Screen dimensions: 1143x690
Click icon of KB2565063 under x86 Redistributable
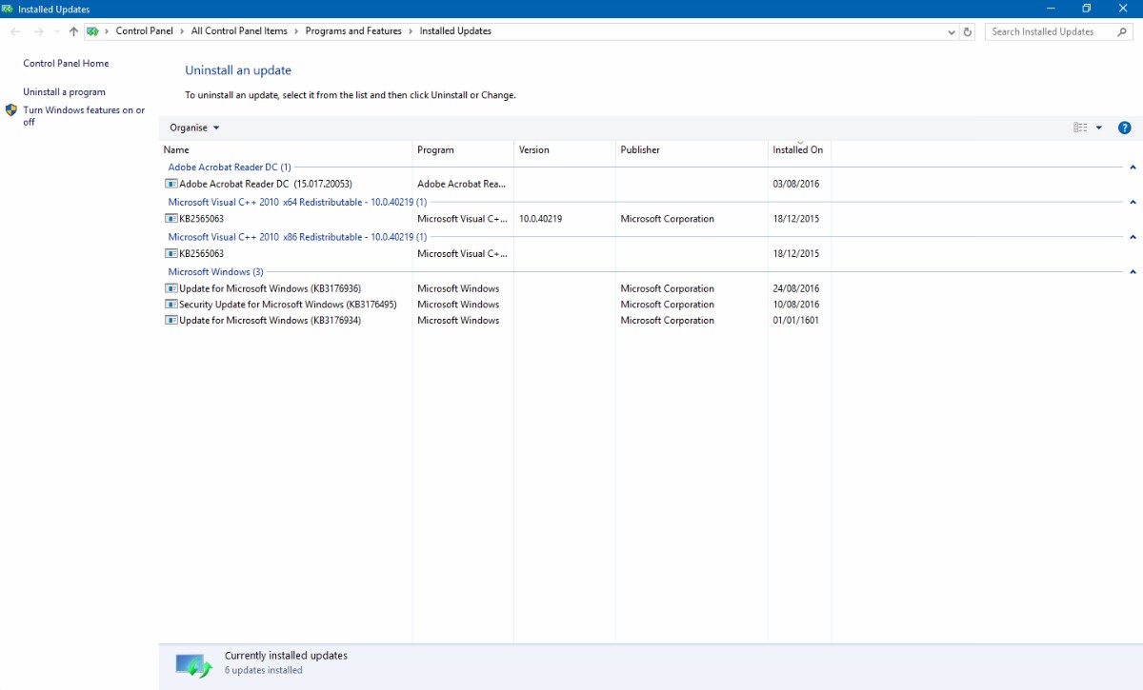(171, 254)
